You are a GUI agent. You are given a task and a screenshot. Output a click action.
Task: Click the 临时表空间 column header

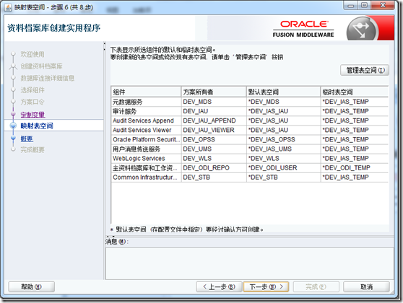tap(355, 92)
